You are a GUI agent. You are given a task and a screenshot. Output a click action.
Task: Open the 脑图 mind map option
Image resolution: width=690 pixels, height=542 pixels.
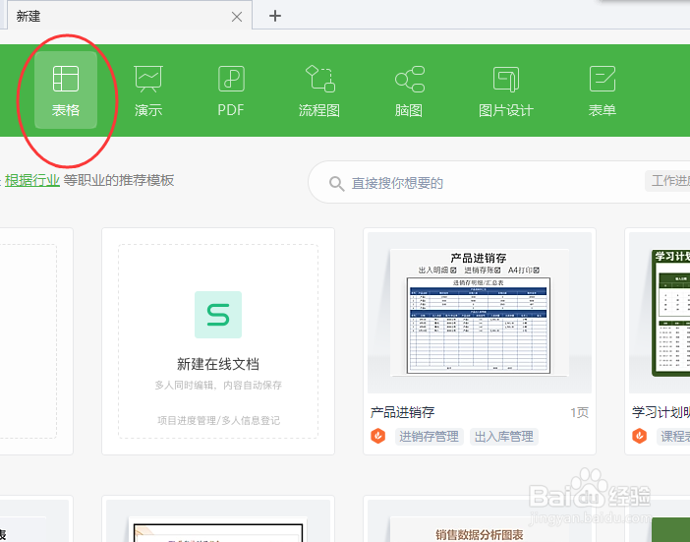(409, 90)
